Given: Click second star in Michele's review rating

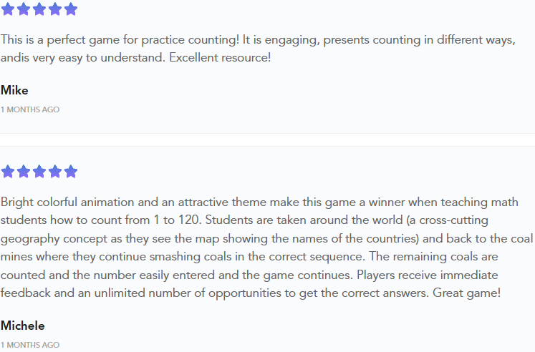Looking at the screenshot, I should (x=24, y=172).
